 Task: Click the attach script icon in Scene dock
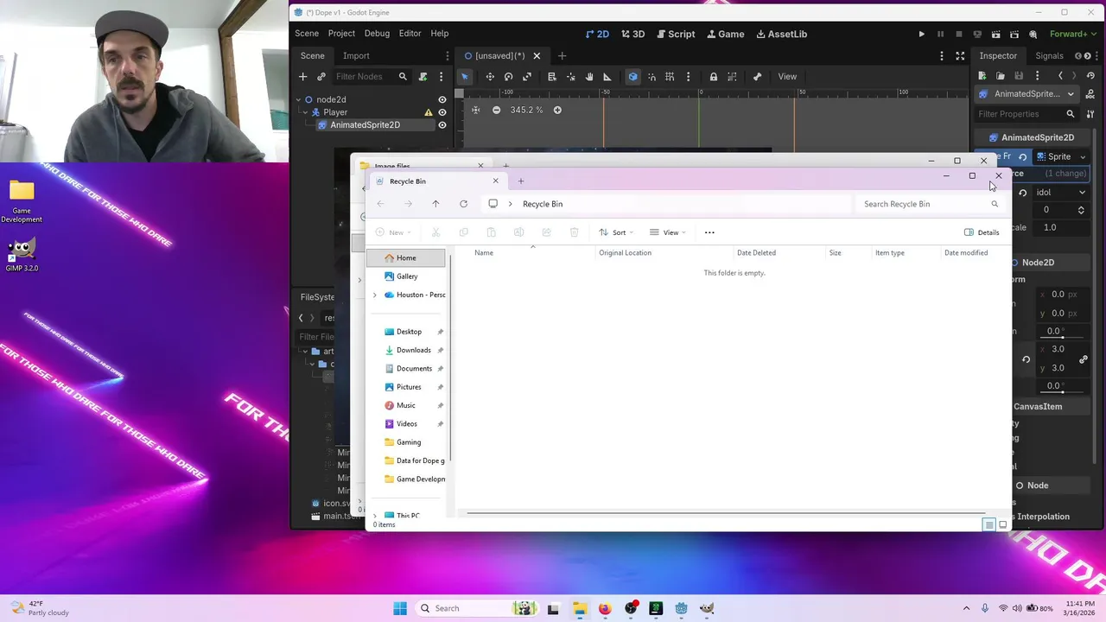[x=423, y=77]
